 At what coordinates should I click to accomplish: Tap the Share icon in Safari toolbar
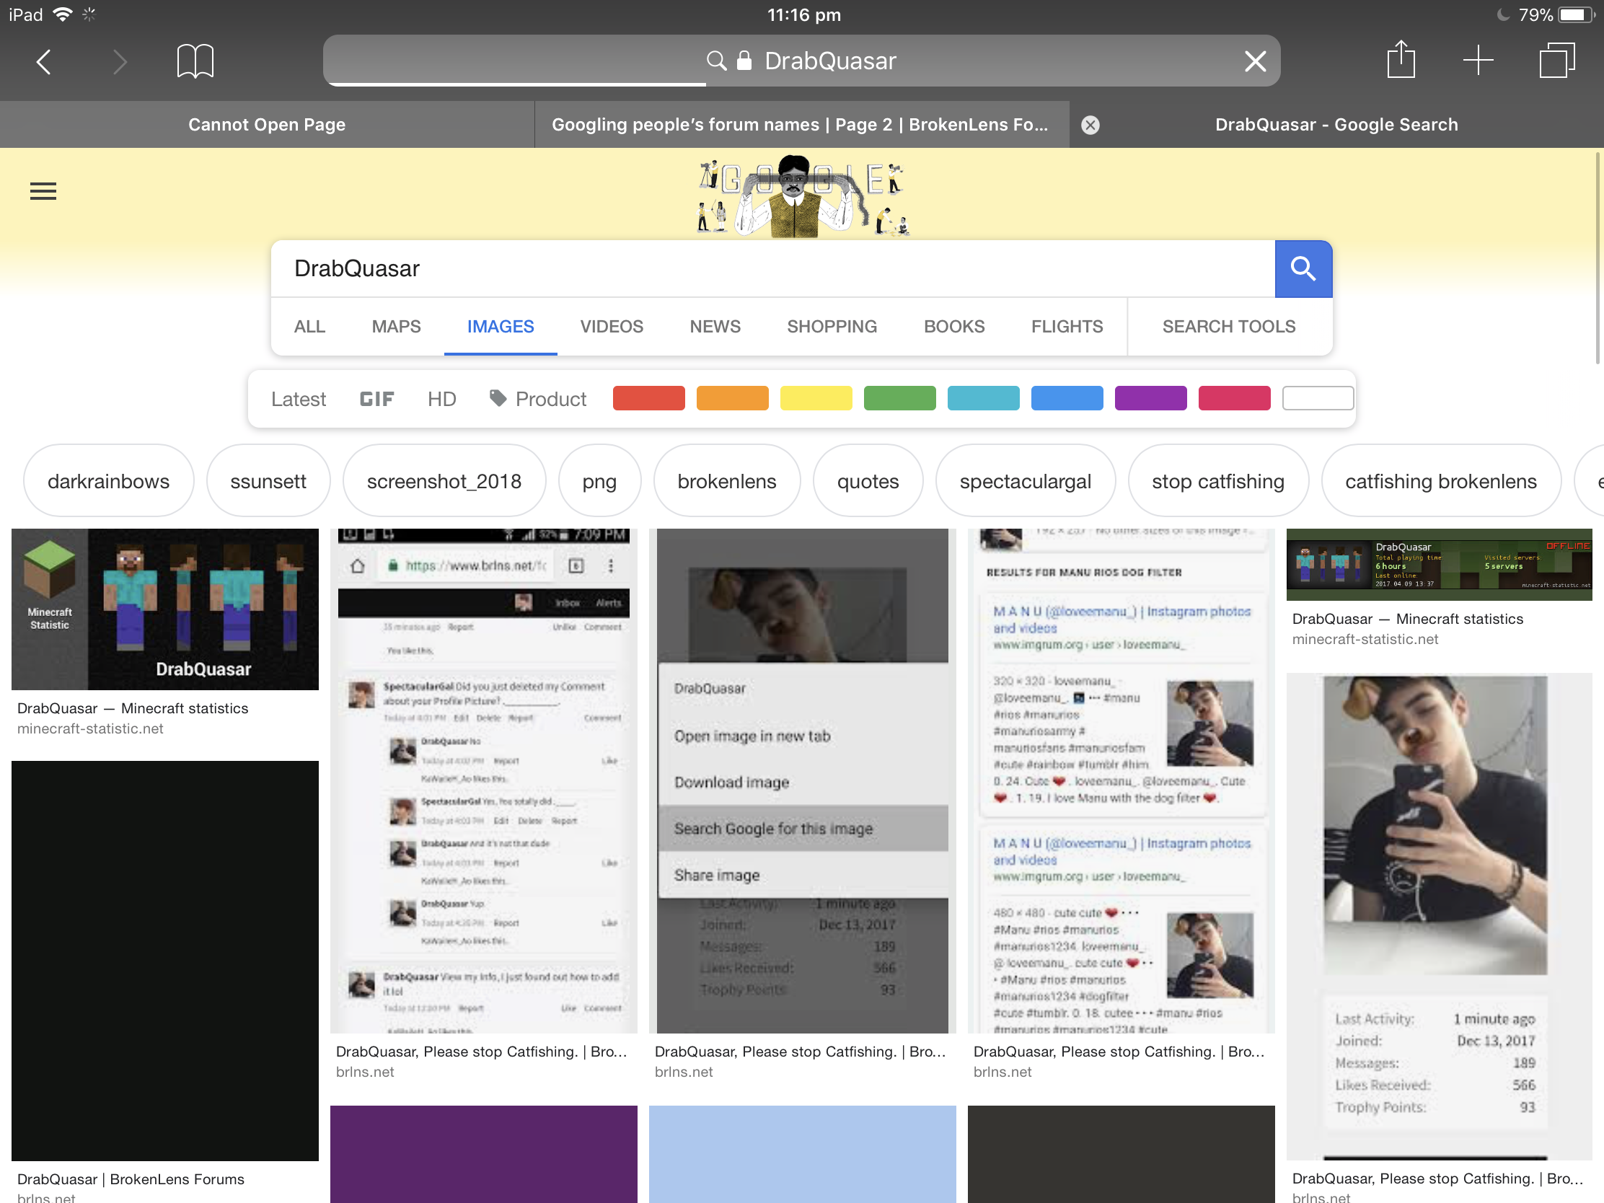1400,58
